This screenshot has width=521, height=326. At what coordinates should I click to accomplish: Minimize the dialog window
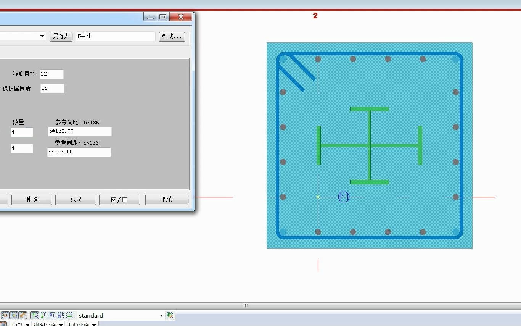(151, 17)
